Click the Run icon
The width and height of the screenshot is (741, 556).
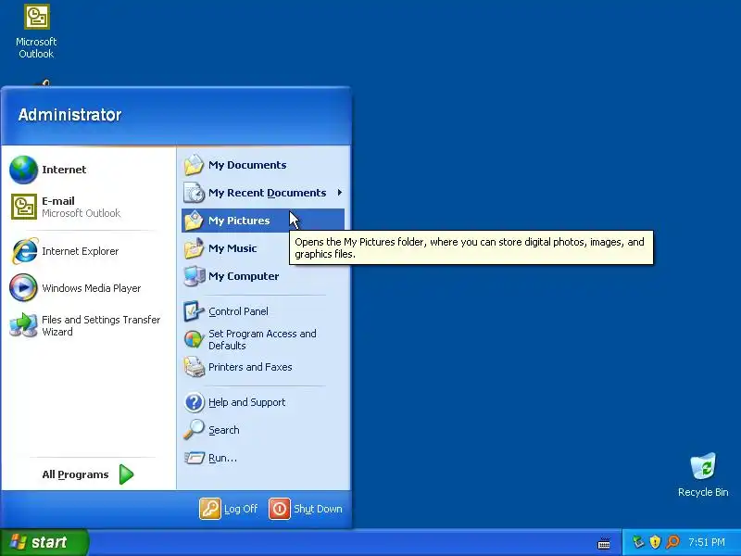coord(195,458)
